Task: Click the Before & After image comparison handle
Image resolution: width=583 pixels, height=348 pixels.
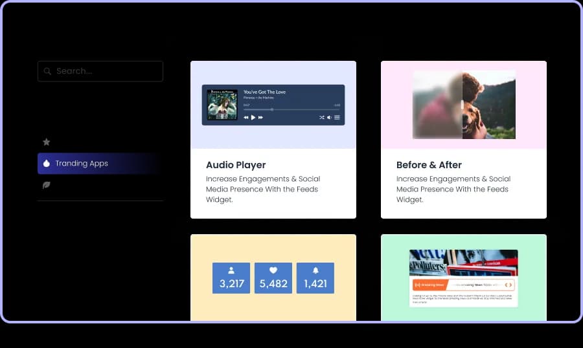Action: pos(462,105)
